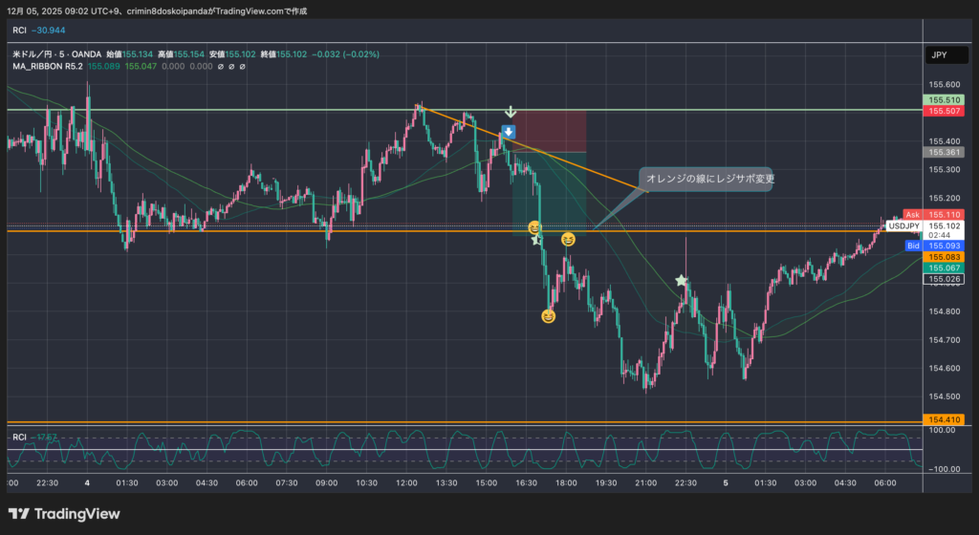Click the top RCI indicator legend
This screenshot has width=979, height=535.
(20, 31)
